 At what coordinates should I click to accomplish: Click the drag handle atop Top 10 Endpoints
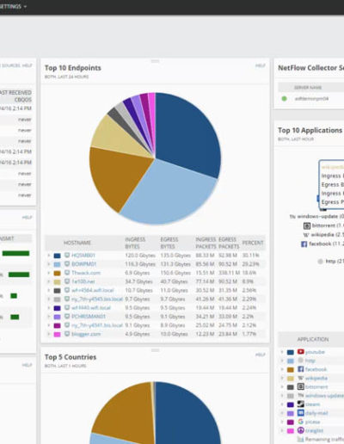(155, 61)
